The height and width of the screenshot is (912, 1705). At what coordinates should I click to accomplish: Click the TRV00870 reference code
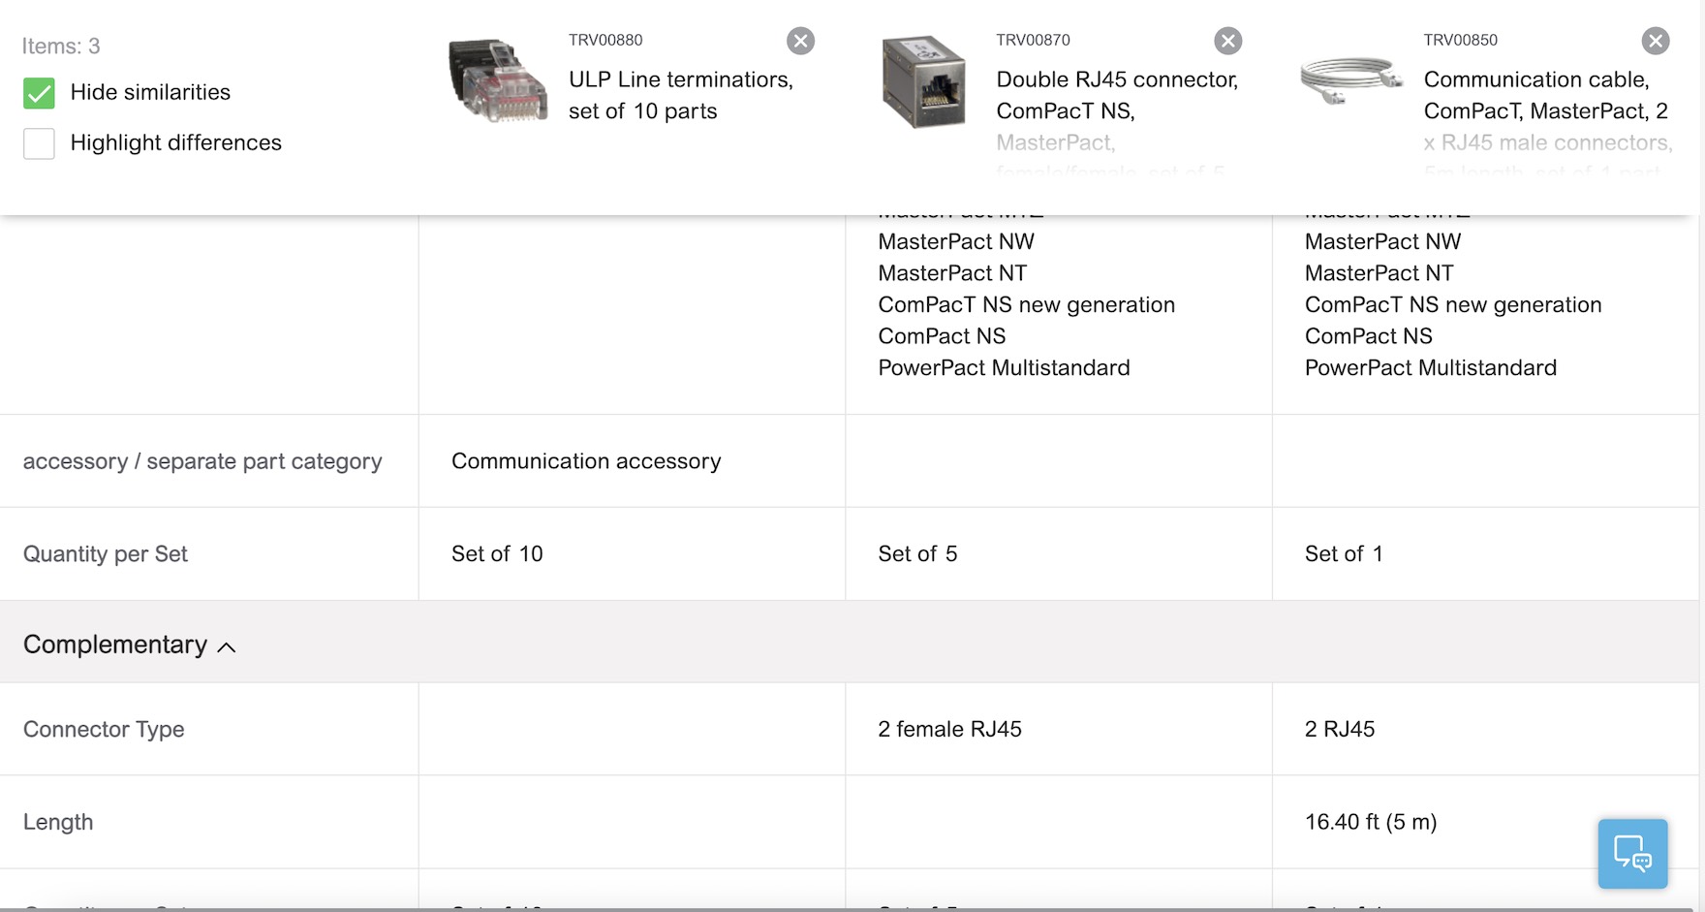pos(1032,40)
